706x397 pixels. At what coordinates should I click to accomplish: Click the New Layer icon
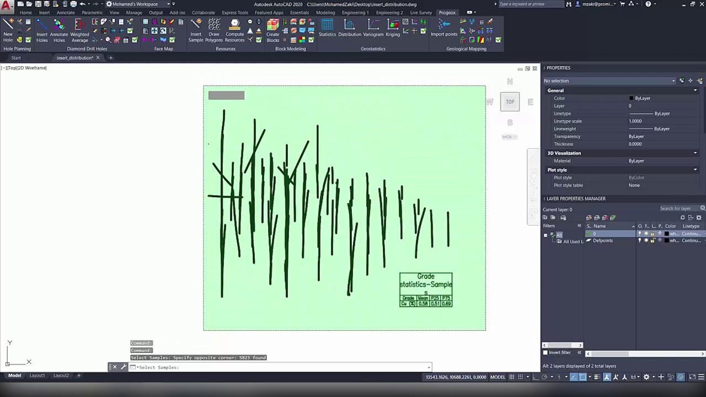[x=589, y=218]
